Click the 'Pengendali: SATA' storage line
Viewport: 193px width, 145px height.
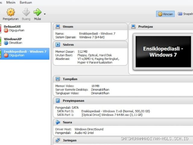pyautogui.click(x=67, y=108)
